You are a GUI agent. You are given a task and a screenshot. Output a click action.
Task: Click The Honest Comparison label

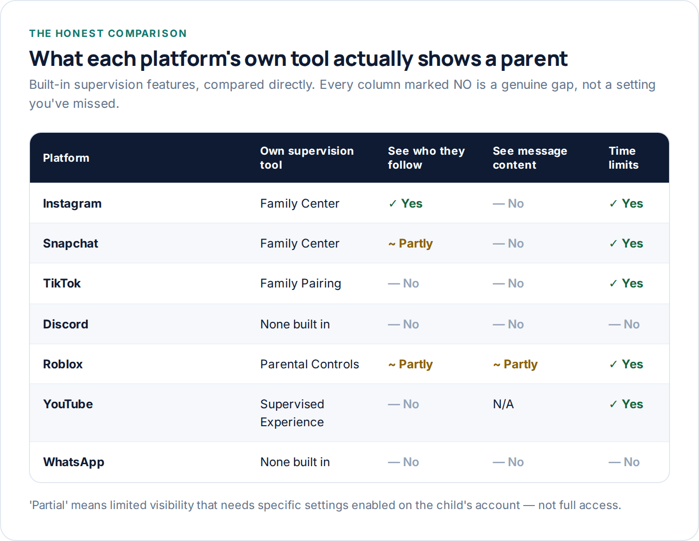[108, 33]
